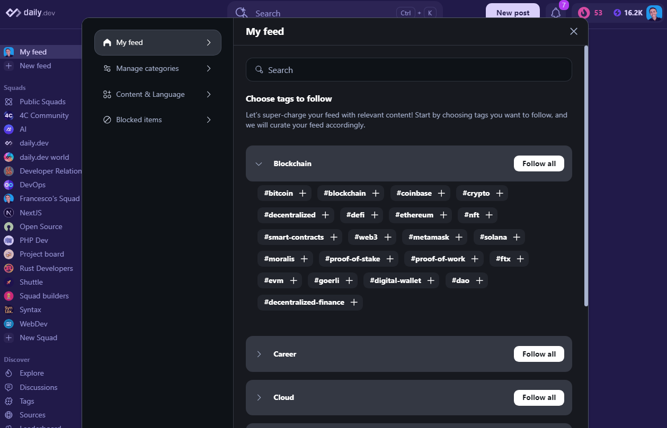Open Manage categories settings
Image resolution: width=667 pixels, height=428 pixels.
(x=158, y=68)
